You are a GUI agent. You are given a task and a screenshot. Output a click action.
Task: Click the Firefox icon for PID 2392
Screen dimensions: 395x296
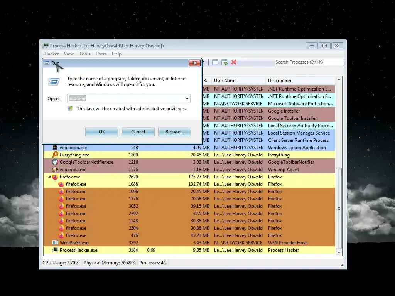point(61,213)
